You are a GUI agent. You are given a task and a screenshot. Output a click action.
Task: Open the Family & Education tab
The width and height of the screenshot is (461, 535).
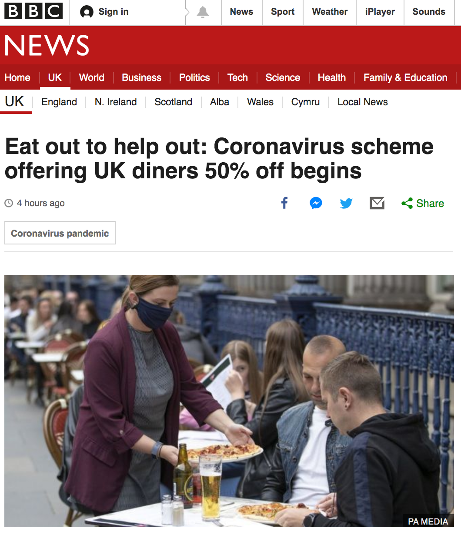(405, 77)
